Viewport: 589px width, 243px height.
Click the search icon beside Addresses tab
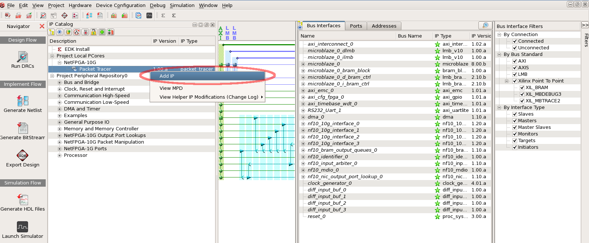pos(485,25)
